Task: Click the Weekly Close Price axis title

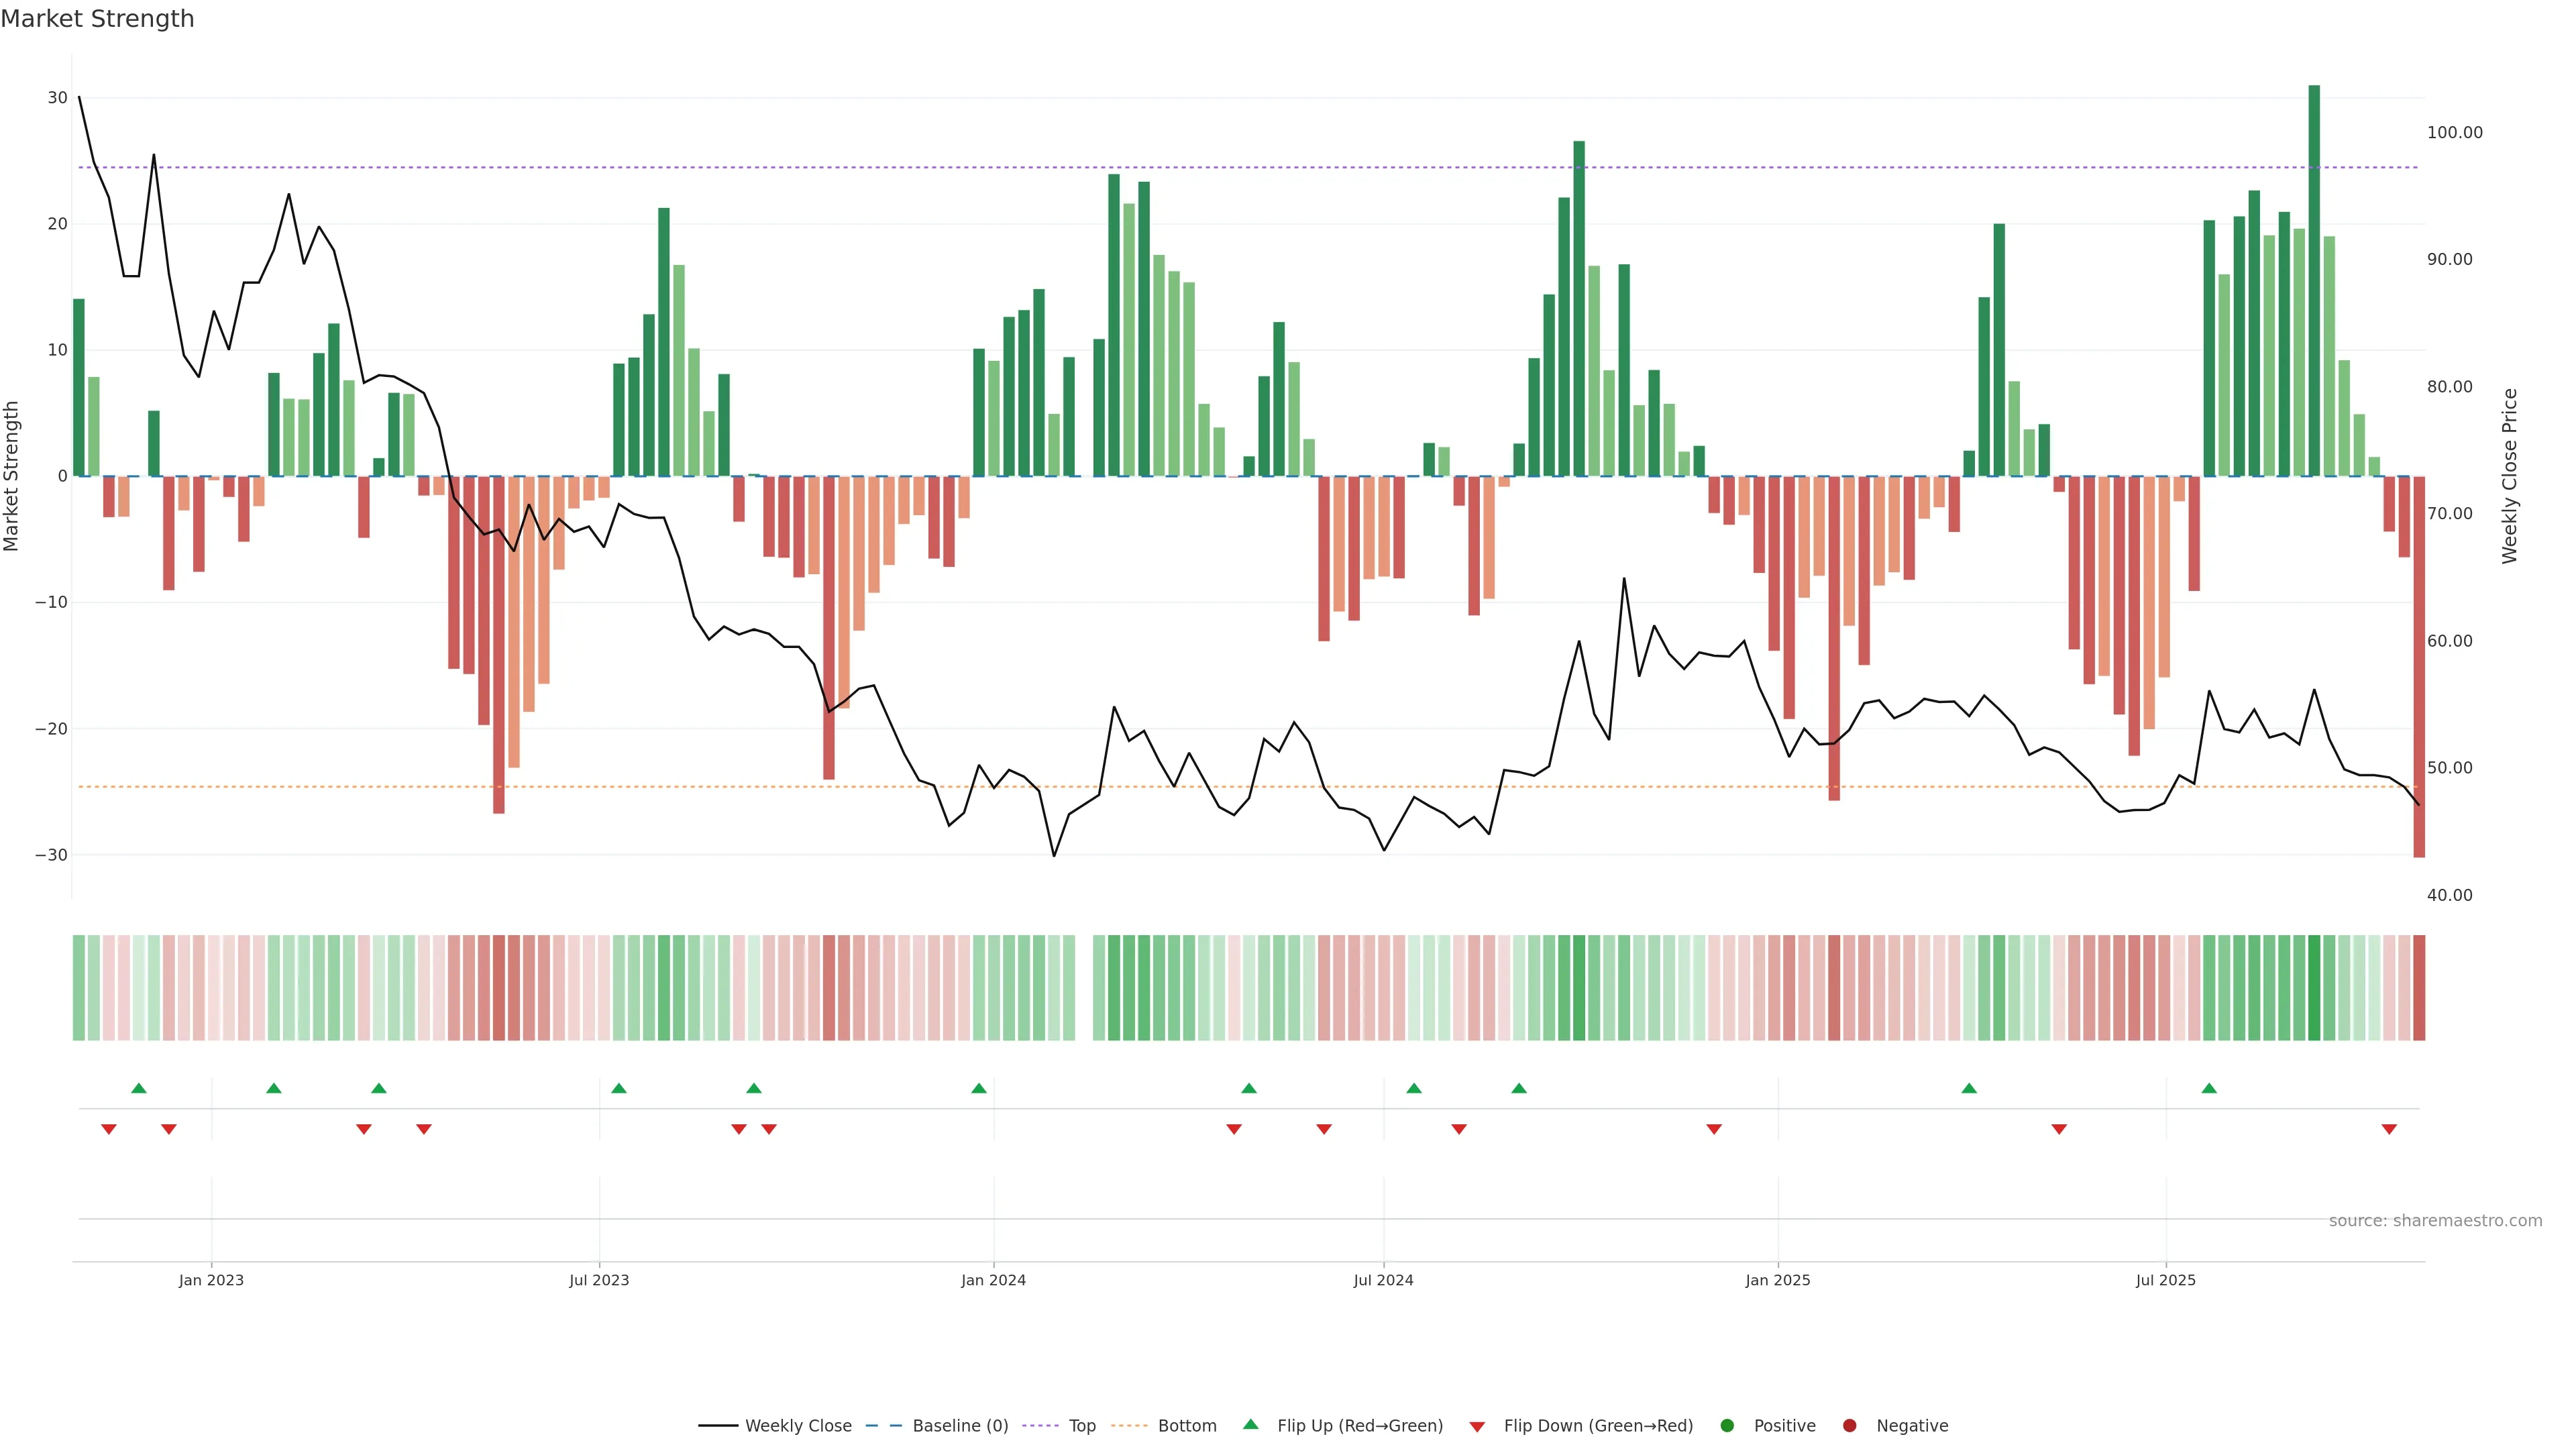Action: click(2509, 476)
